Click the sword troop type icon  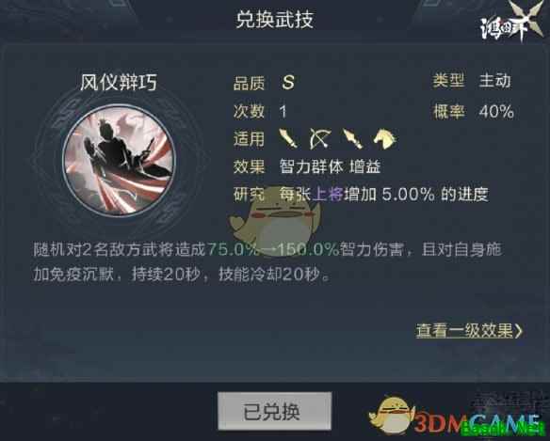288,139
